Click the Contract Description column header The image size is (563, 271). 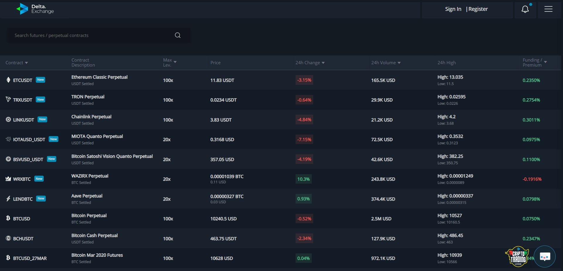coord(83,62)
